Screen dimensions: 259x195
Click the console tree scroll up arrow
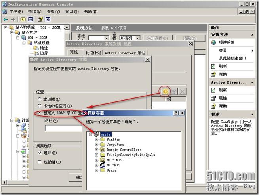pos(67,27)
